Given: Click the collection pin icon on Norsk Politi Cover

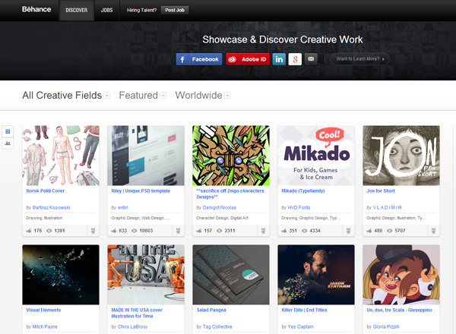Looking at the screenshot, I should (x=93, y=231).
